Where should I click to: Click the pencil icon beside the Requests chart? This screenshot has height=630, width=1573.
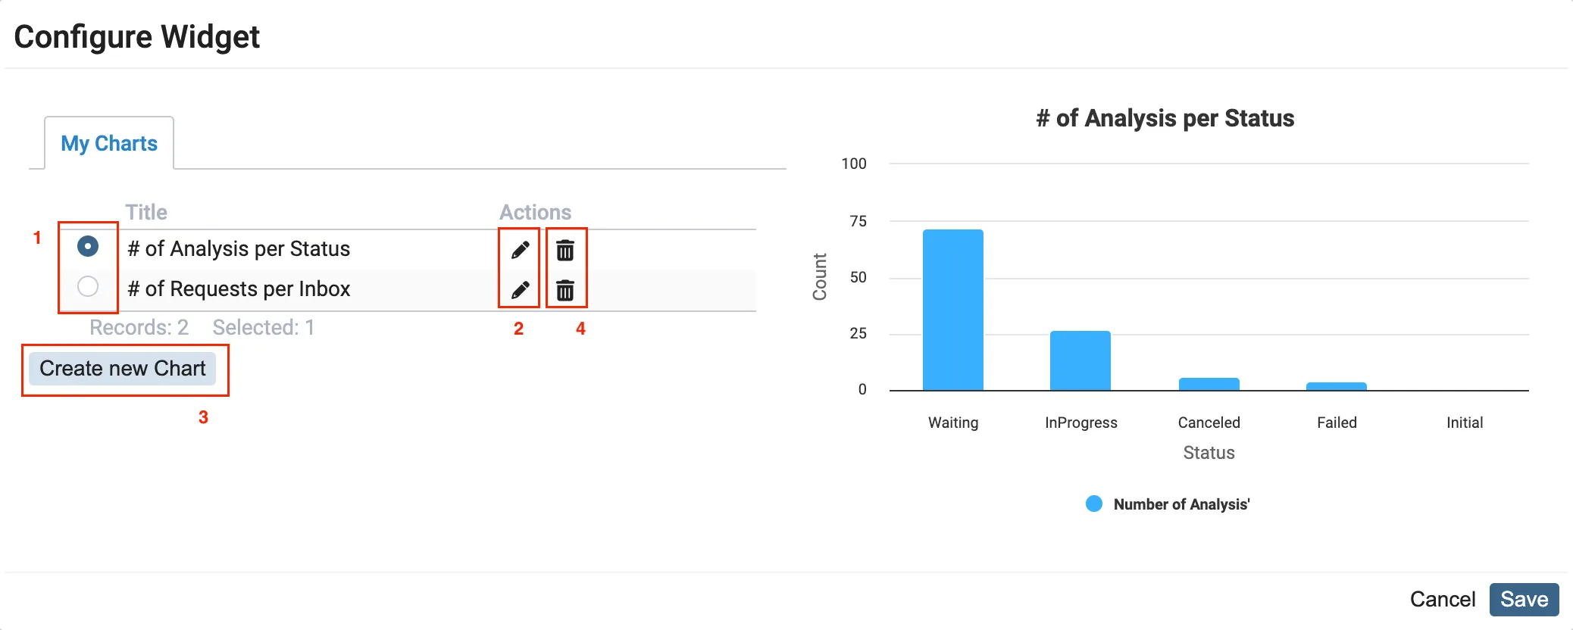tap(521, 289)
